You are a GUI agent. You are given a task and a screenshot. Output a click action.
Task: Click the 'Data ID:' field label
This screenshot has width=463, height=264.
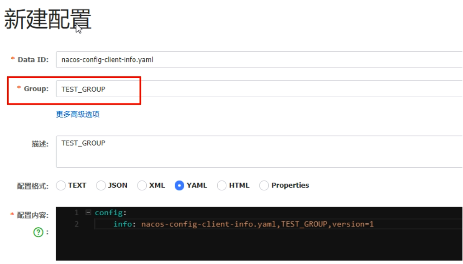[33, 60]
